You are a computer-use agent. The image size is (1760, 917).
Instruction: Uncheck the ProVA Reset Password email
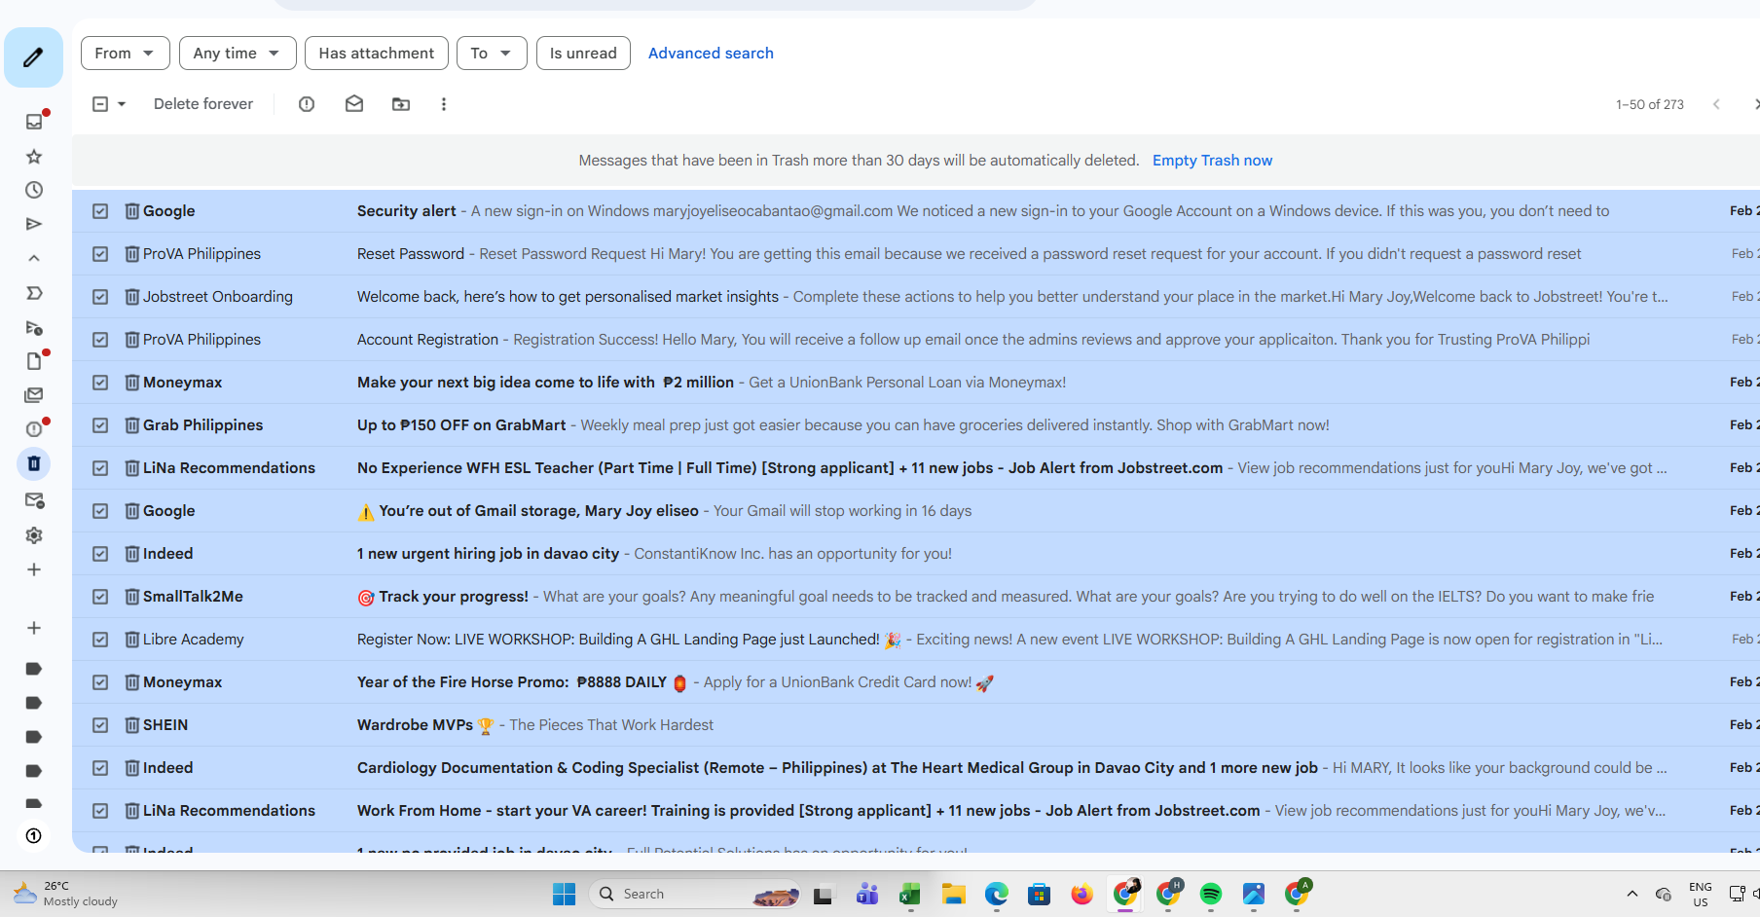(100, 254)
